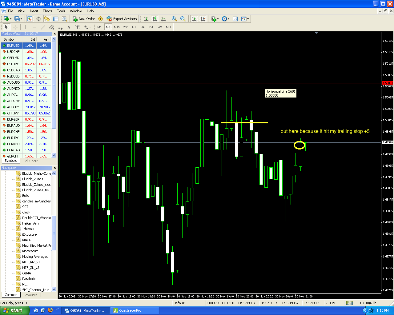Select the Horizontal Line drawing tool

point(34,27)
